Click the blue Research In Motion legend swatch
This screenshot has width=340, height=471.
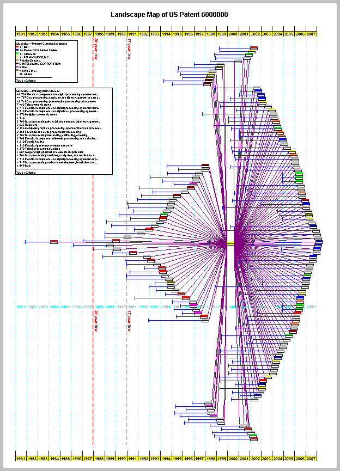click(17, 50)
